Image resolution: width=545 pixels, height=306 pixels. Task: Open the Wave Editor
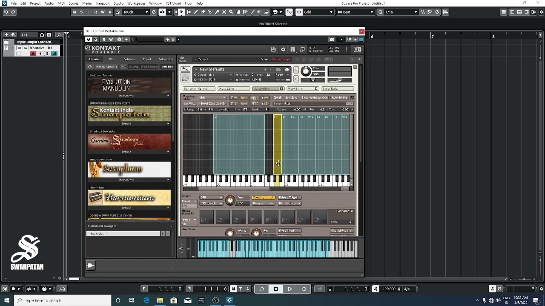click(303, 89)
